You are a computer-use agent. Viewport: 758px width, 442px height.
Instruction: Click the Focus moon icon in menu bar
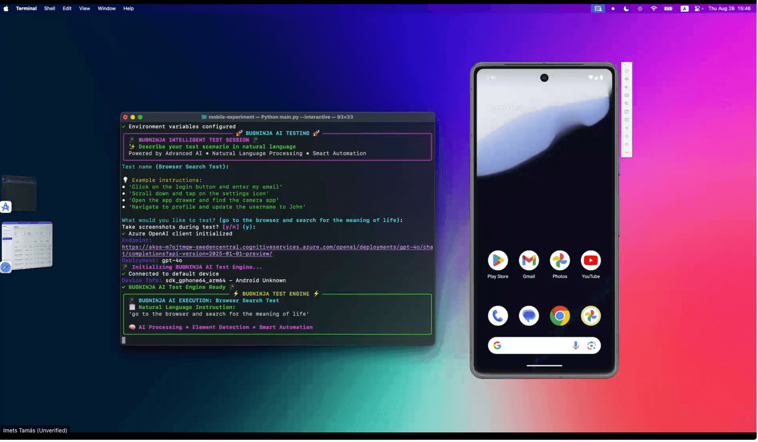(627, 9)
